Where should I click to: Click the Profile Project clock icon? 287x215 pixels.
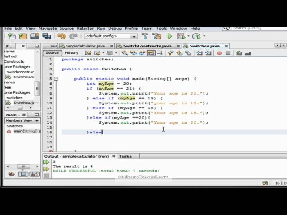[x=196, y=36]
